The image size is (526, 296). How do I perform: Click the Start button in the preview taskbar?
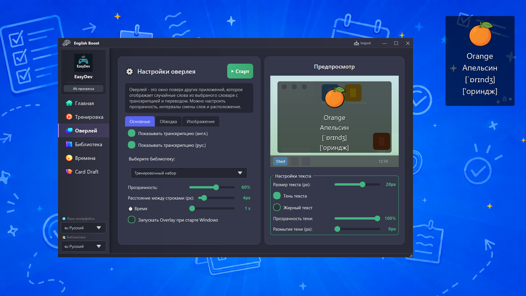click(280, 161)
